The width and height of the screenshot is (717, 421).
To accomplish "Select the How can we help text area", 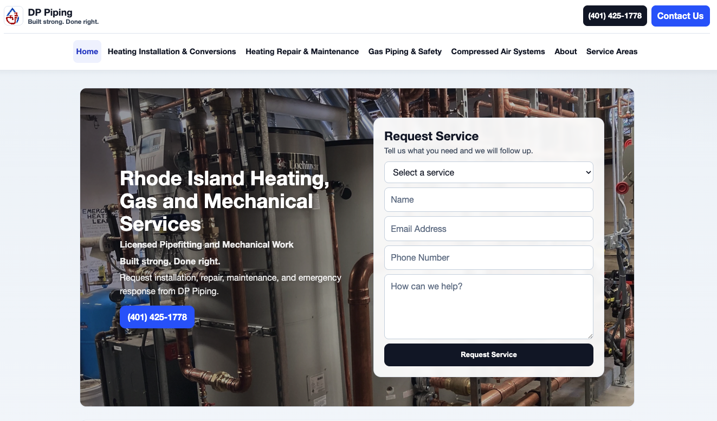I will point(488,306).
